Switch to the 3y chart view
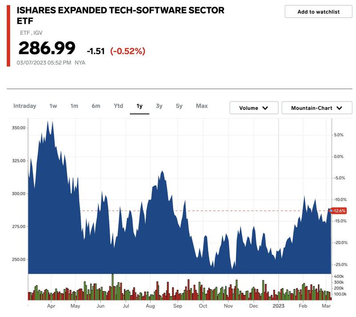 159,106
